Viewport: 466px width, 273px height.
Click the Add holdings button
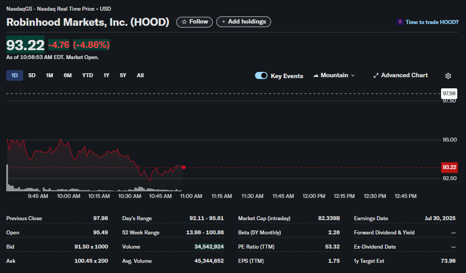[244, 22]
